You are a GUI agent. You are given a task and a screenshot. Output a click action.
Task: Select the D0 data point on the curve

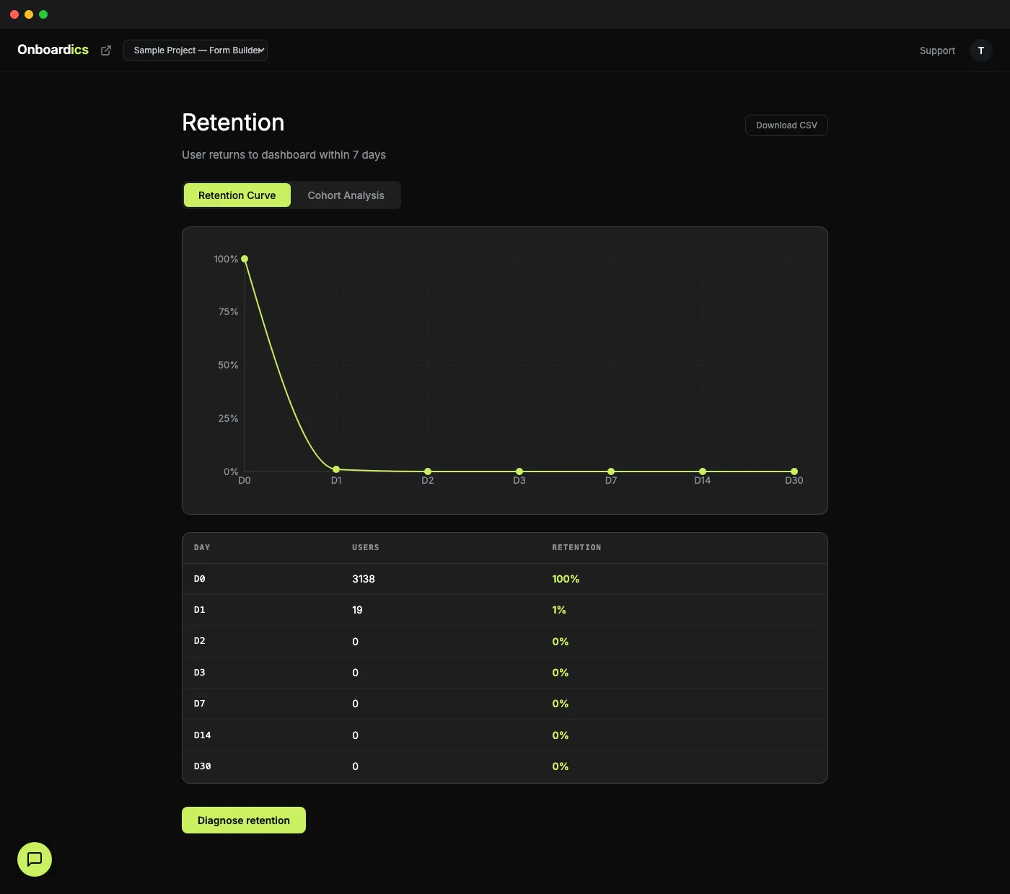[244, 258]
